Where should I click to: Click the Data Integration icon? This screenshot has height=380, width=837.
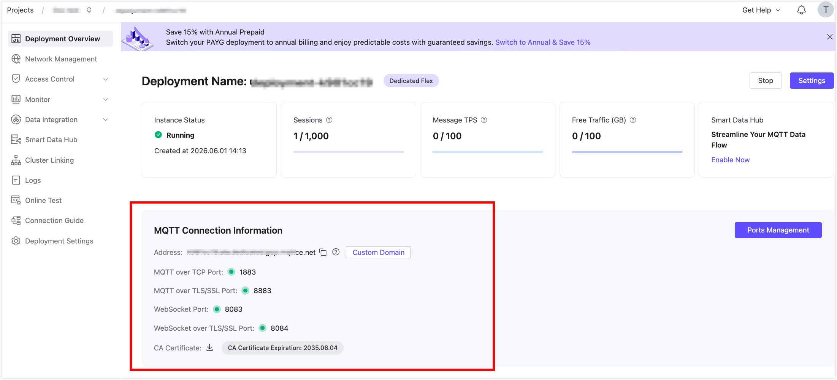point(16,119)
